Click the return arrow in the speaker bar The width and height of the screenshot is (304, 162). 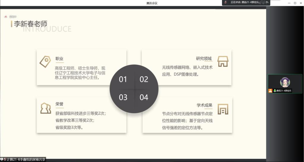(267, 2)
